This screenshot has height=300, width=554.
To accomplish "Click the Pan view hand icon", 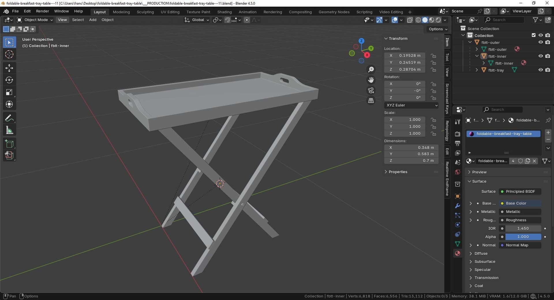I will 371,80.
